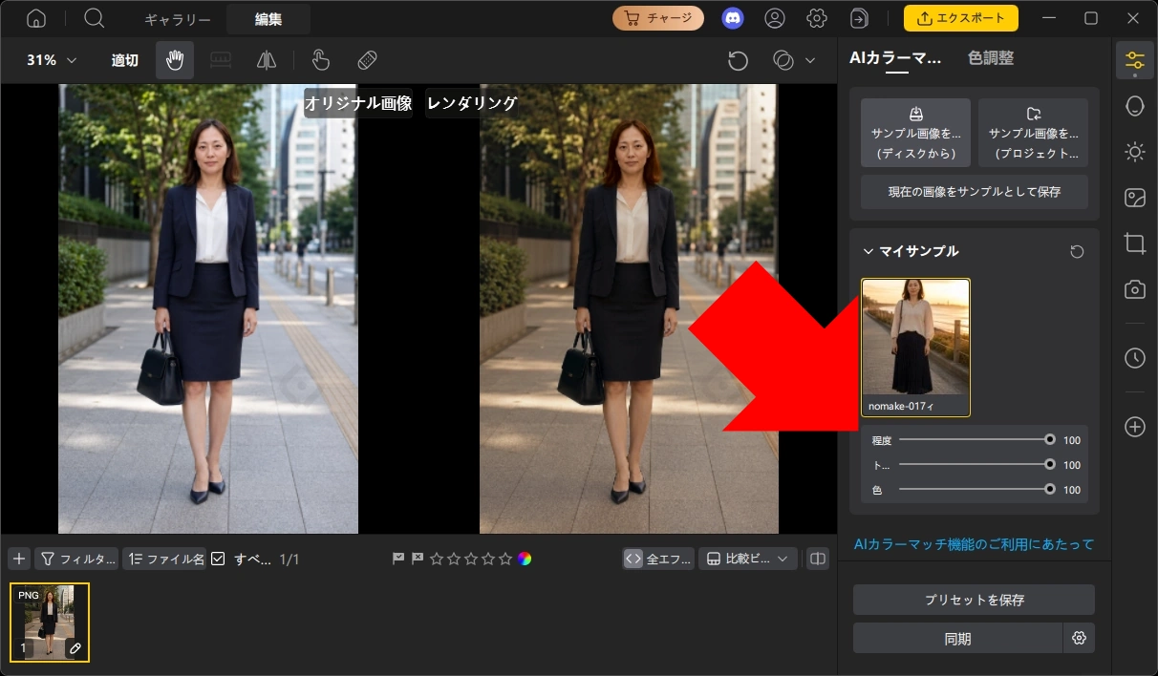Open the フィルタ... filter dropdown
This screenshot has height=676, width=1158.
(x=76, y=559)
